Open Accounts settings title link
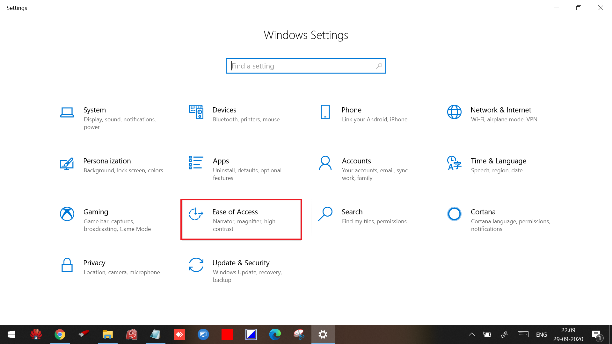The image size is (612, 344). tap(356, 161)
